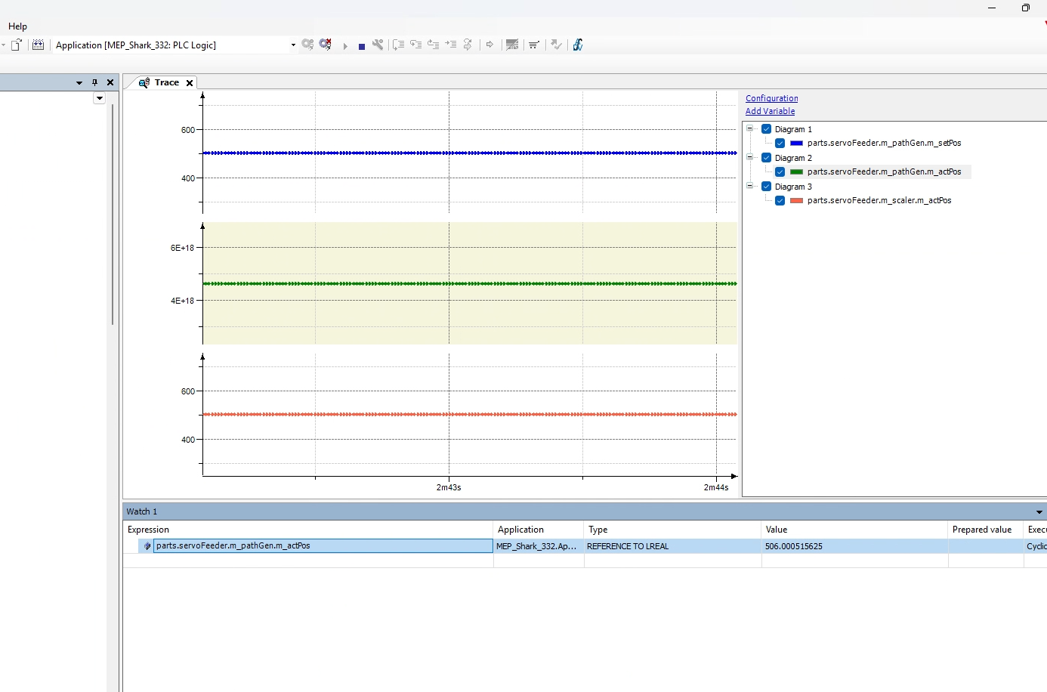
Task: Click the wrench-and-hammer Build icon
Action: tap(378, 45)
